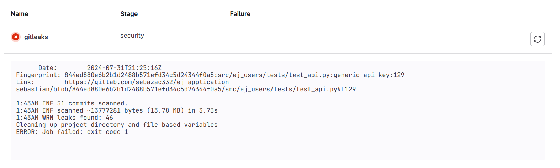Screen dimensions: 560x168
Task: Retry the gitleaks job
Action: 537,39
